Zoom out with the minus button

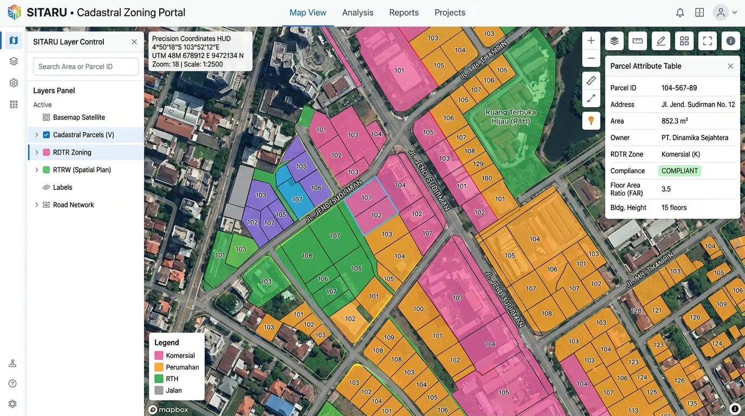click(591, 58)
